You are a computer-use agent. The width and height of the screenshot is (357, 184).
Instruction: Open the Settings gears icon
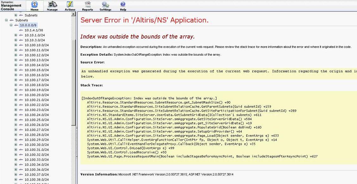coord(105,4)
